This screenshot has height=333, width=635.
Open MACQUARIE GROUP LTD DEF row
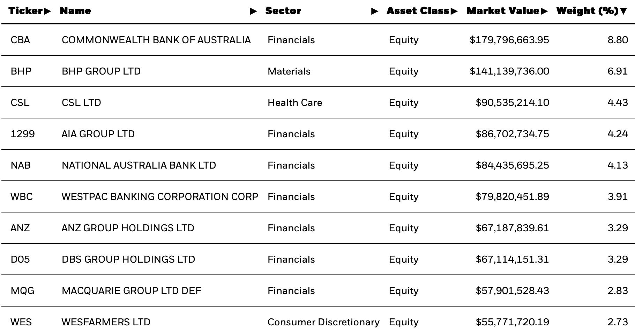pos(318,291)
